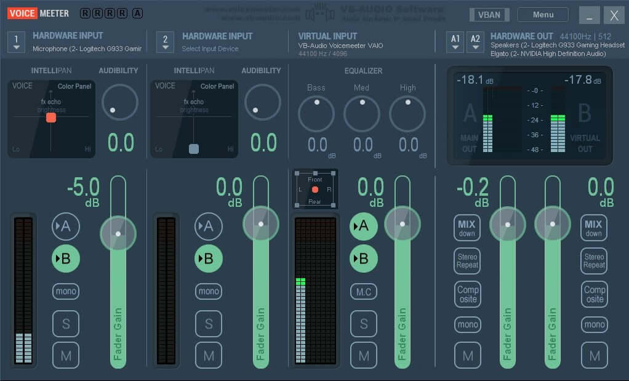Click the first recorder R icon in title bar
This screenshot has height=381, width=629.
pyautogui.click(x=85, y=14)
